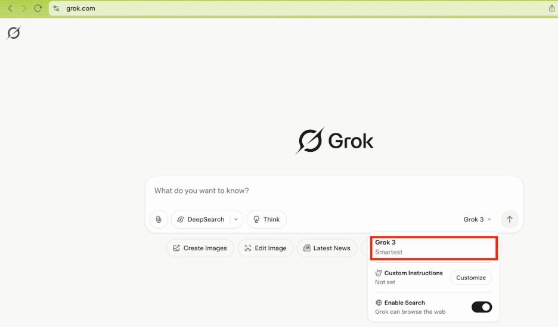Enable DeepSearch mode
The image size is (558, 327).
click(201, 219)
